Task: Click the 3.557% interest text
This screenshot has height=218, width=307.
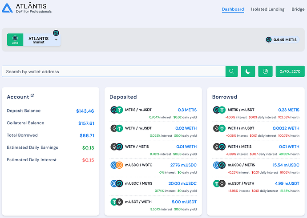Action: point(161,209)
